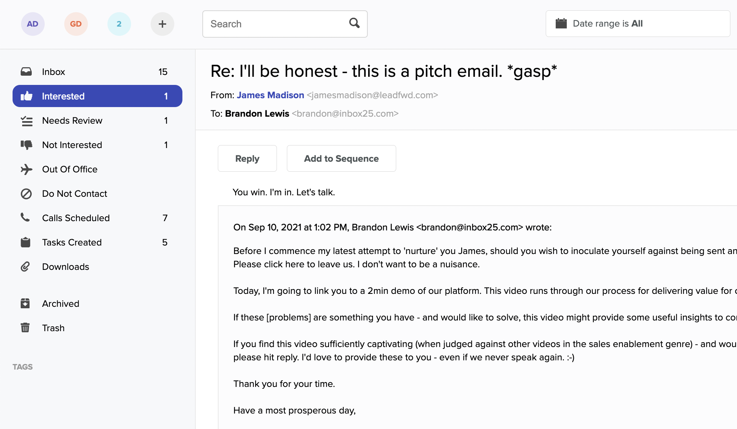
Task: Open James Madison sender link
Action: (270, 95)
